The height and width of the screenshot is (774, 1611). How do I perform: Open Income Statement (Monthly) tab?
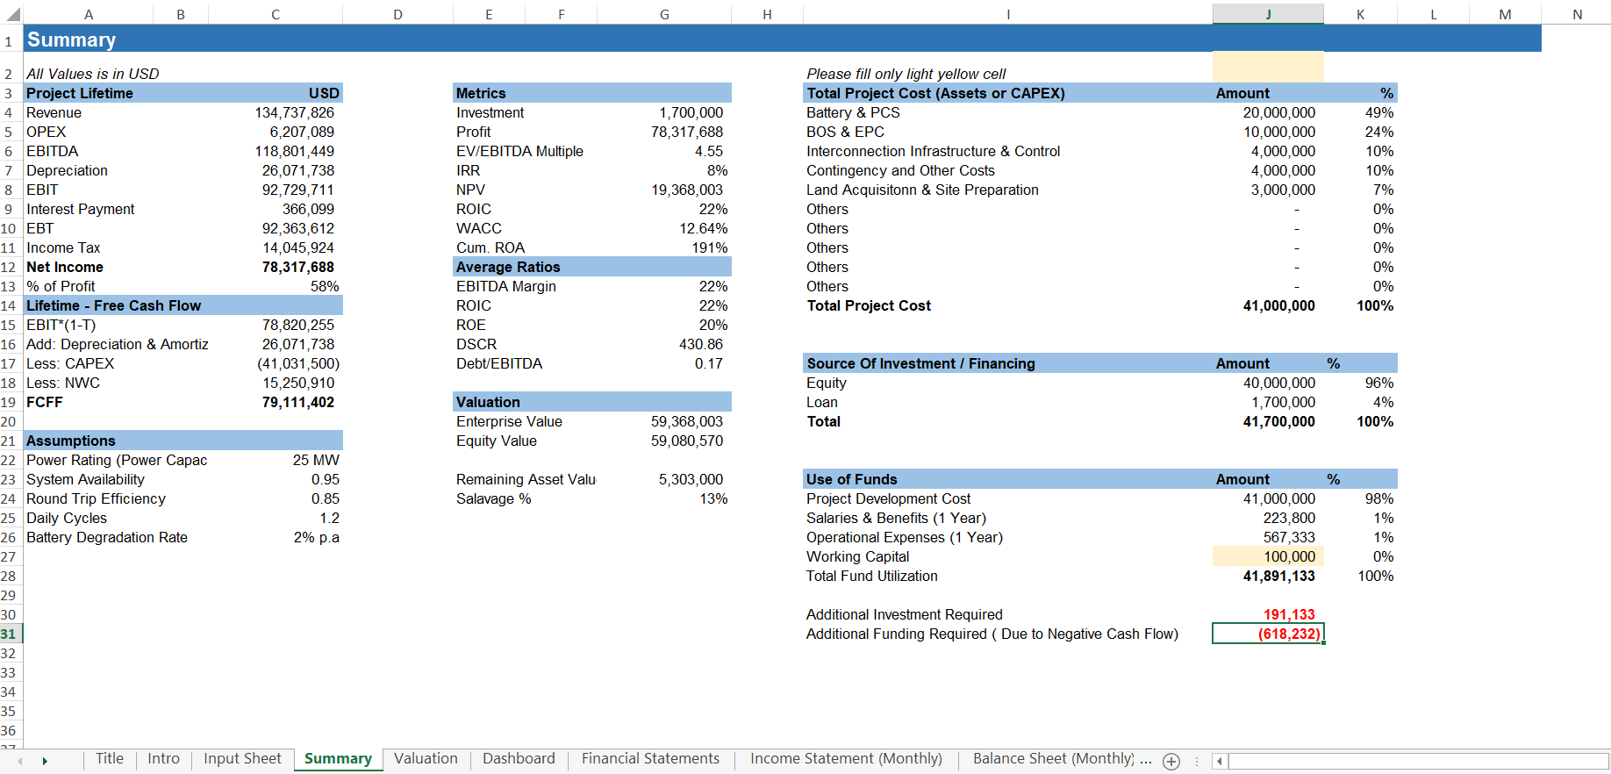pyautogui.click(x=846, y=759)
